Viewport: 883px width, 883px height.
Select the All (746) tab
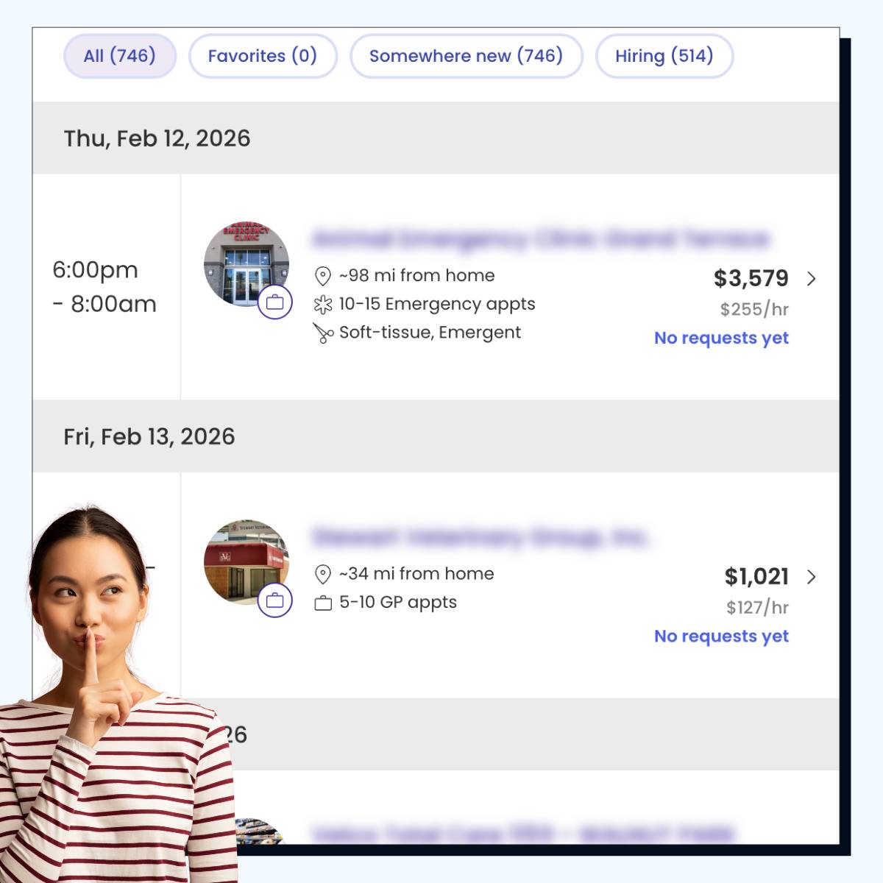[120, 56]
